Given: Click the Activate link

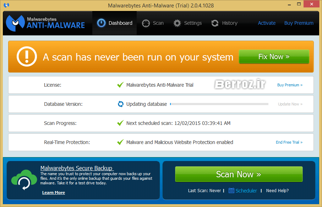Looking at the screenshot, I should coord(267,23).
